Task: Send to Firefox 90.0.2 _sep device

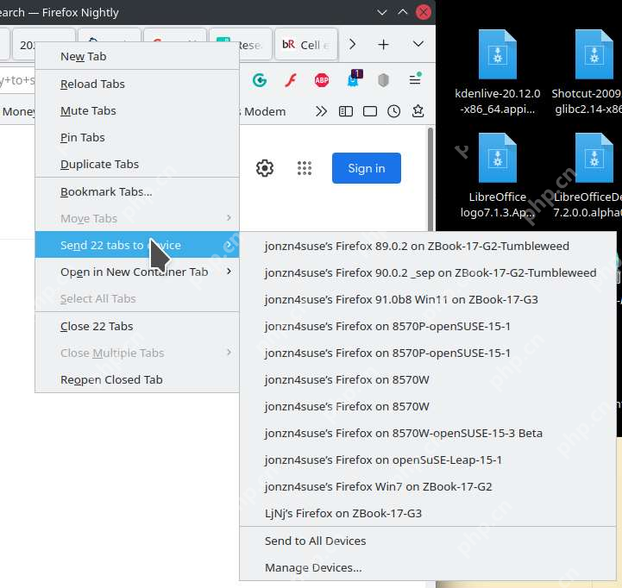Action: (x=428, y=272)
